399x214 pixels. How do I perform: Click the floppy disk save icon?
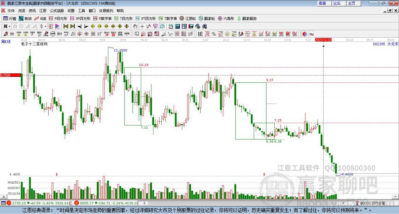(x=191, y=26)
